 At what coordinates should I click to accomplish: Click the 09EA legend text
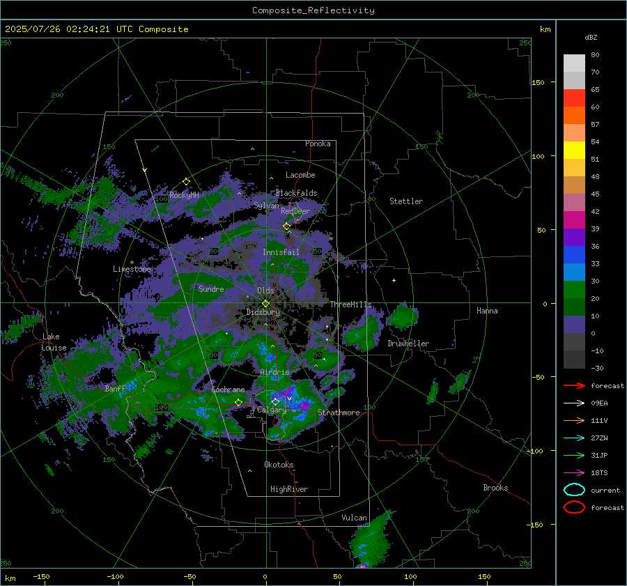[x=599, y=403]
